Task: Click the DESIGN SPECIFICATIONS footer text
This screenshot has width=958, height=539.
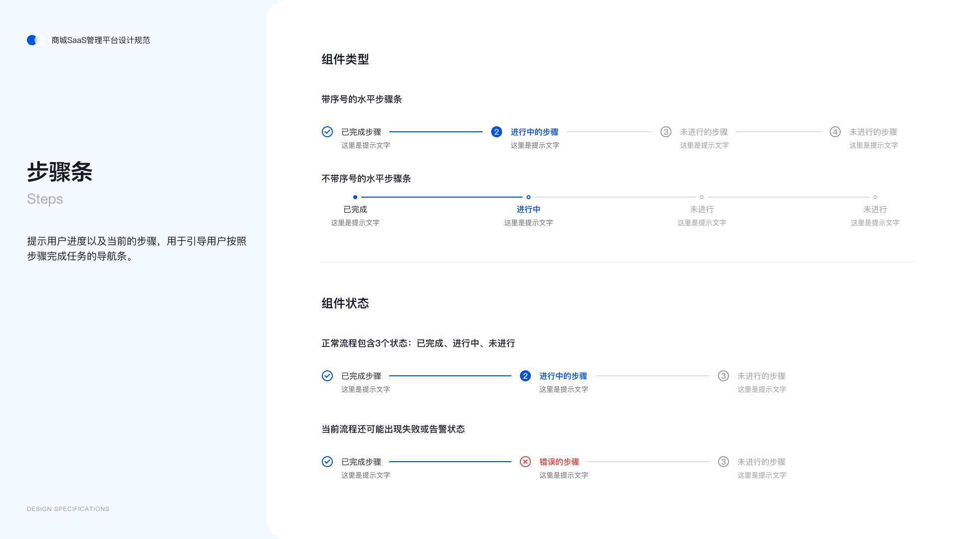Action: [x=68, y=509]
